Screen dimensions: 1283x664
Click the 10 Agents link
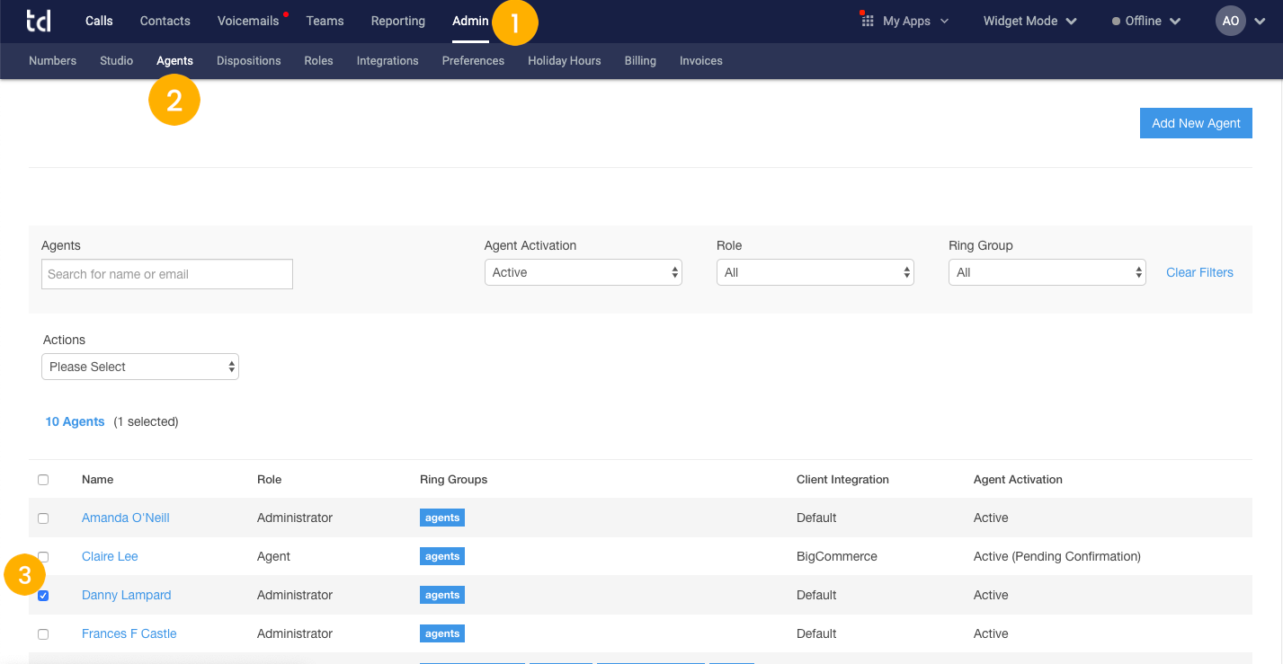(75, 421)
